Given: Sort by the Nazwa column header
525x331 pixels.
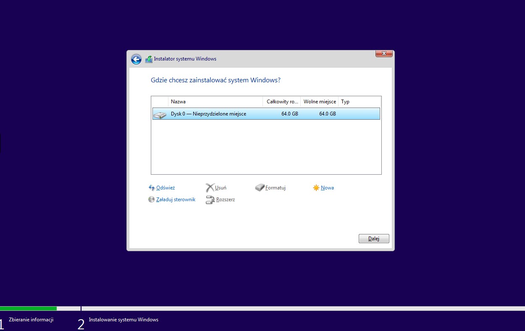Looking at the screenshot, I should pyautogui.click(x=215, y=102).
